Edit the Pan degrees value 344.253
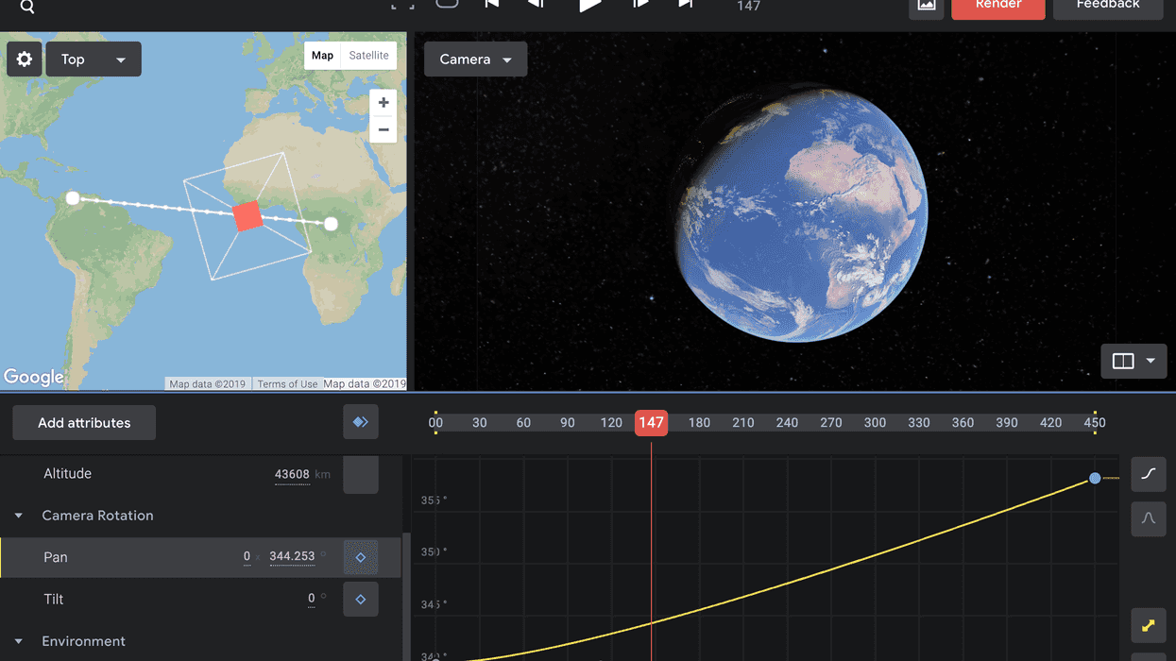Screen dimensions: 1176x661 click(292, 557)
